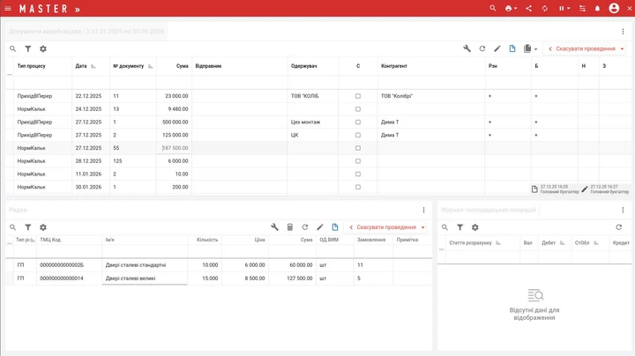
Task: Toggle the С checkbox for document 125
Action: point(358,161)
